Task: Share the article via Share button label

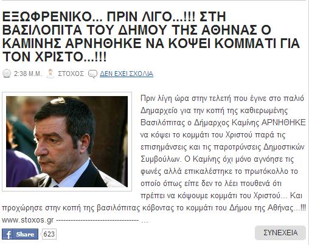Action: click(25, 234)
